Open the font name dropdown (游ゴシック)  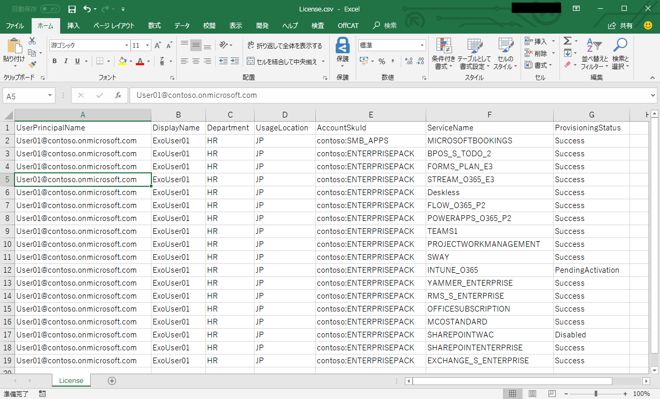(127, 46)
